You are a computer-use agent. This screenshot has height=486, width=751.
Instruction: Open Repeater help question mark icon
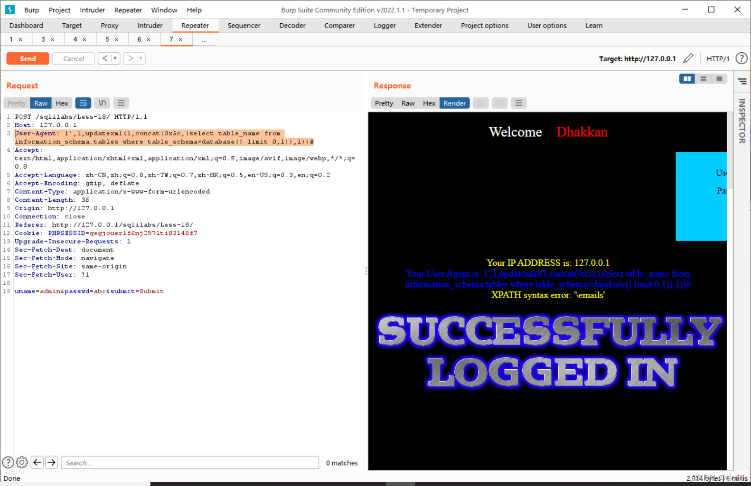(x=741, y=58)
